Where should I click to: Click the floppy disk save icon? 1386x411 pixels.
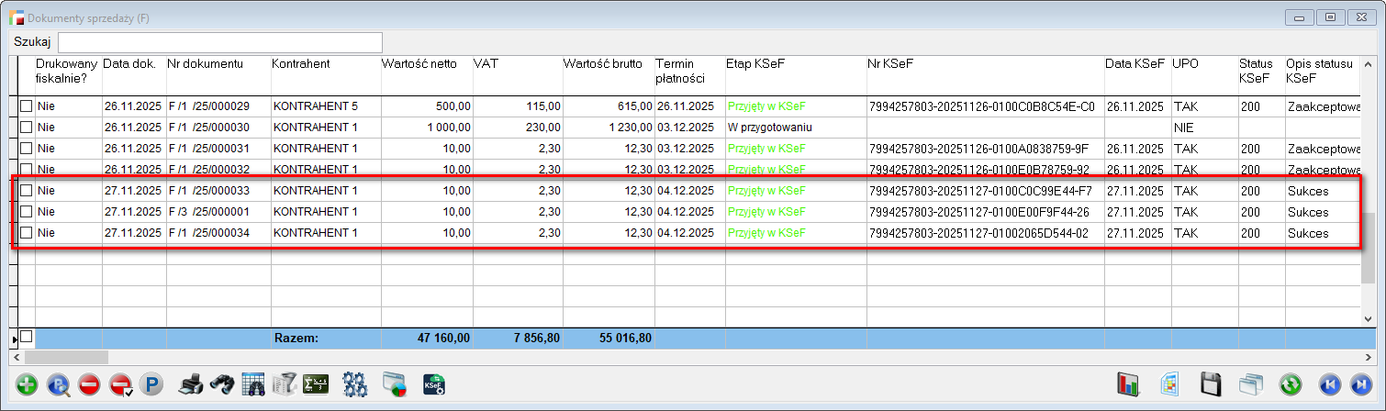coord(1211,384)
